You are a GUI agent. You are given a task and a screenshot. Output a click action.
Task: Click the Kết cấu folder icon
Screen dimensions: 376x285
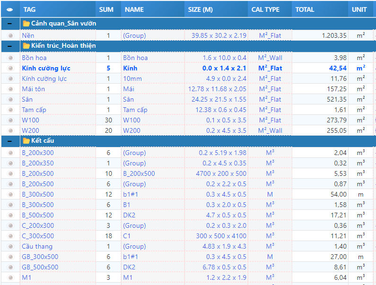[x=26, y=141]
